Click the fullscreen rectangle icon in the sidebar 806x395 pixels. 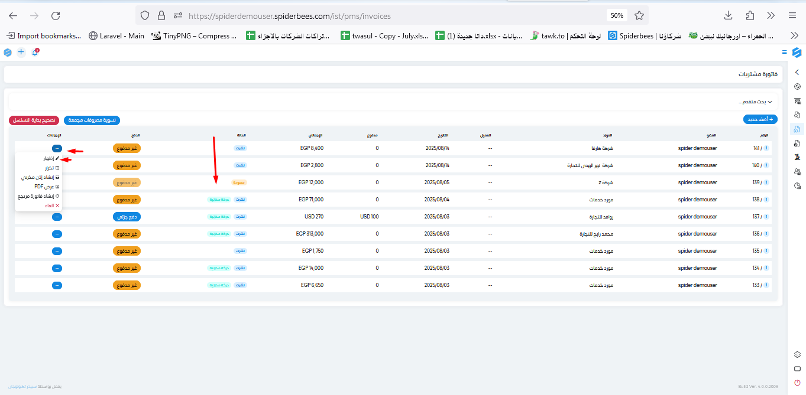pos(797,368)
